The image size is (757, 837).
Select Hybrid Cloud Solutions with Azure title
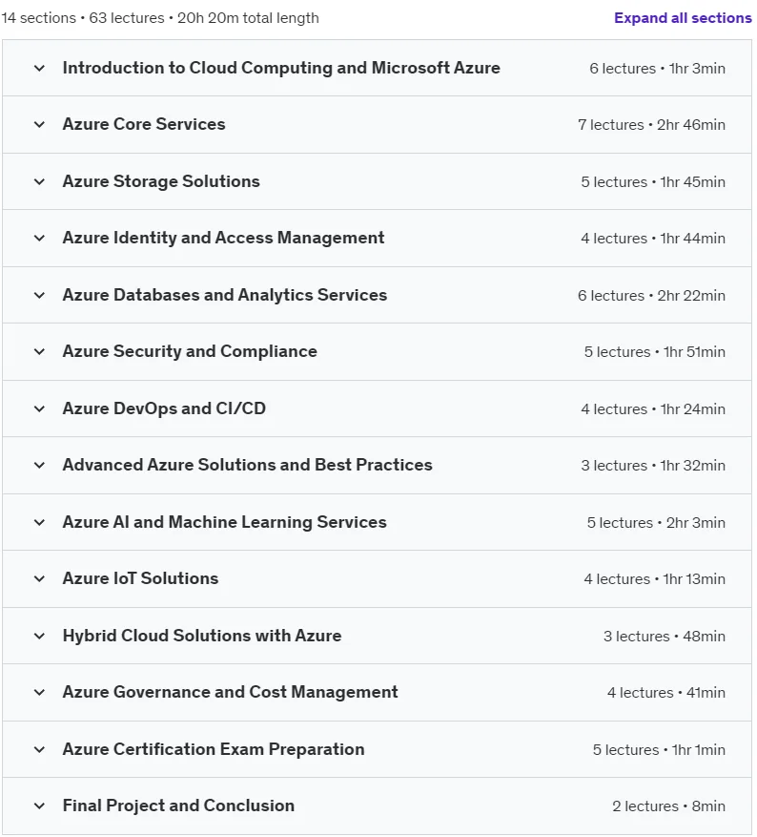[x=202, y=636]
